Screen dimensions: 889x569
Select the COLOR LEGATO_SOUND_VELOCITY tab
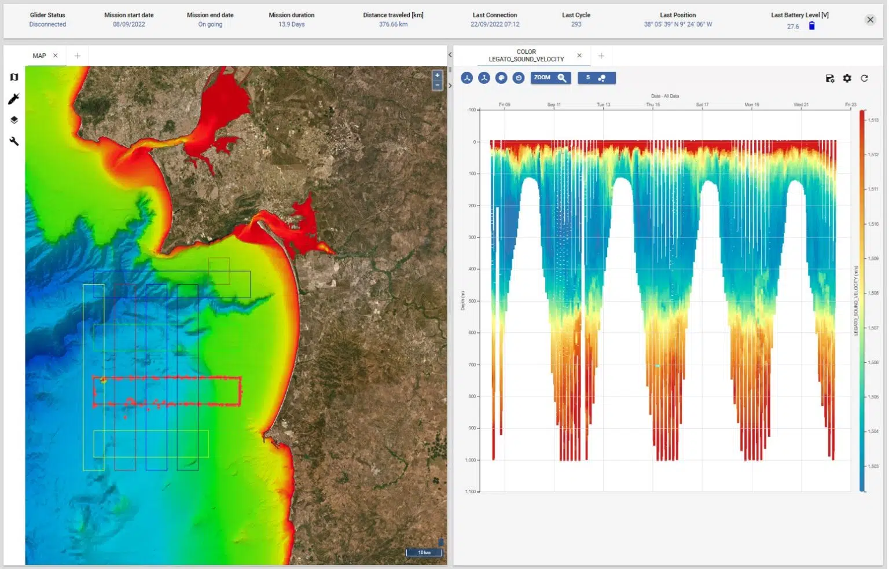click(526, 56)
